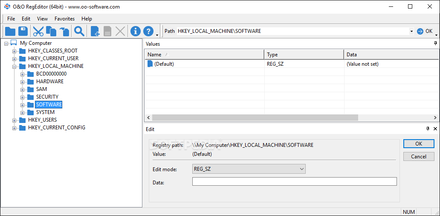The width and height of the screenshot is (440, 216).
Task: Pin the Values panel
Action: [x=435, y=44]
